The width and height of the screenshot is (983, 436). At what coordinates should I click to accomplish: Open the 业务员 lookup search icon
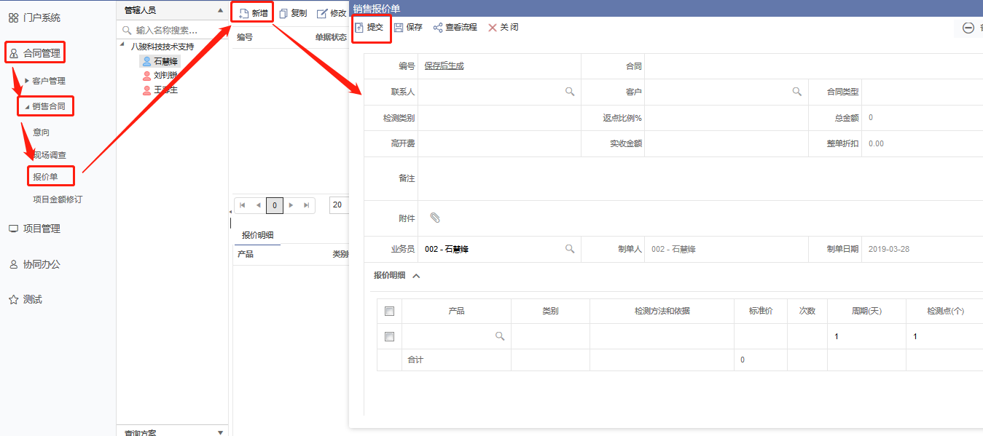click(570, 249)
